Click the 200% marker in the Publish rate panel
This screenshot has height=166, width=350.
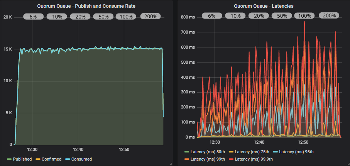(150, 17)
